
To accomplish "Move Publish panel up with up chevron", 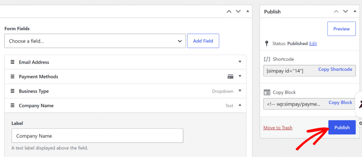I will pos(336,11).
